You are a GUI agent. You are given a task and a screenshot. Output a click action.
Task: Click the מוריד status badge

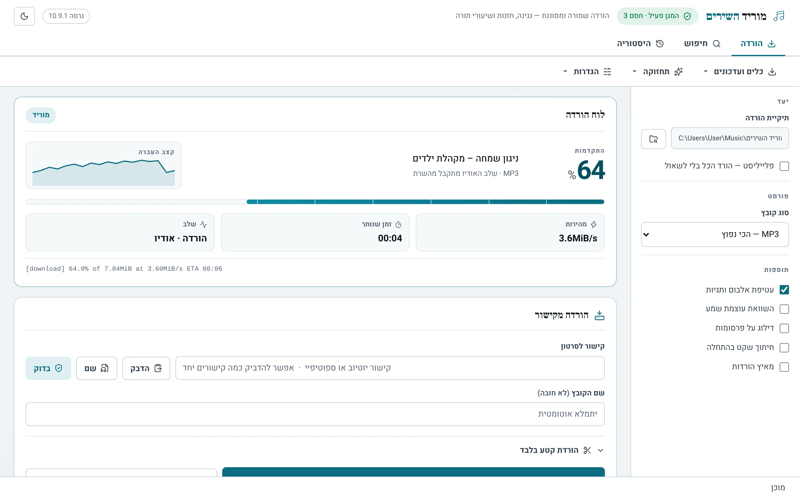pyautogui.click(x=41, y=115)
